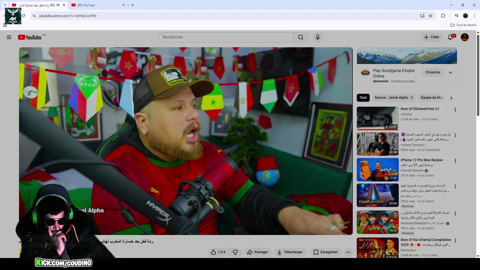Mute the tab via speaker icon
Image resolution: width=480 pixels, height=270 pixels.
[58, 5]
